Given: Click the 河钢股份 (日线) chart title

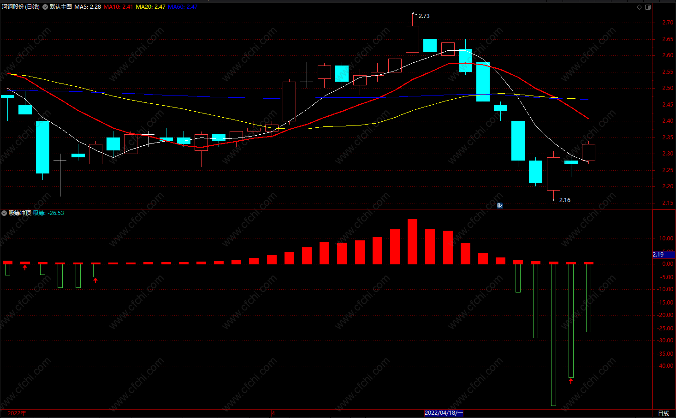Looking at the screenshot, I should [x=20, y=7].
